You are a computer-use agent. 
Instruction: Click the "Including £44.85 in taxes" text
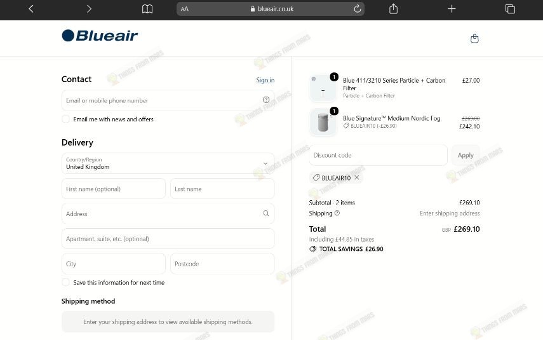pyautogui.click(x=342, y=240)
